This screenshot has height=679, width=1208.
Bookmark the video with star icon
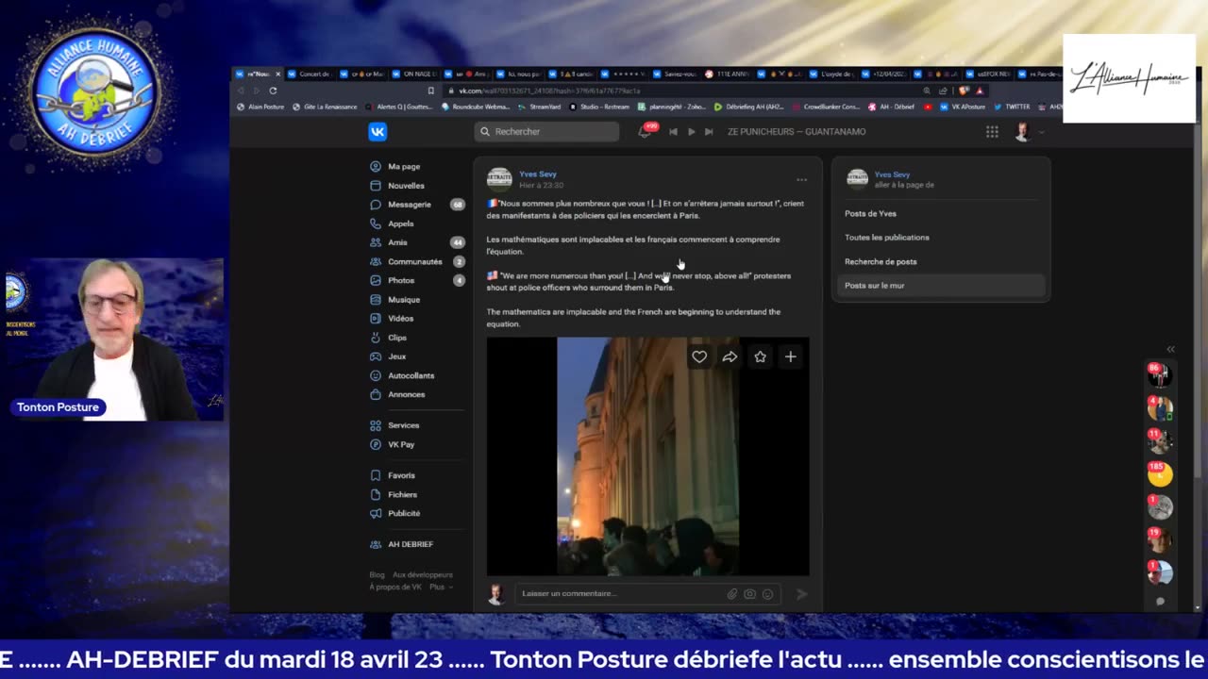click(x=760, y=356)
